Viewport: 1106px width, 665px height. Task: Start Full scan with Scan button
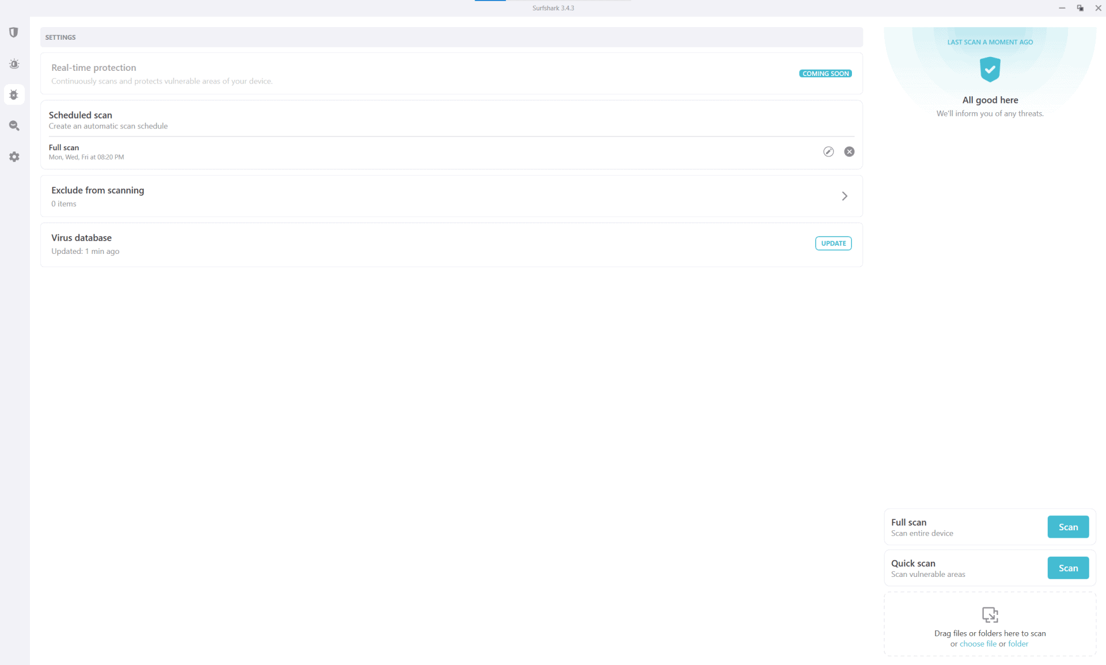1067,527
